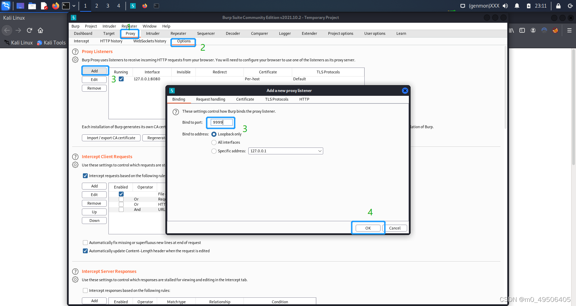Open the TLS Protocols dialog tab

point(277,99)
